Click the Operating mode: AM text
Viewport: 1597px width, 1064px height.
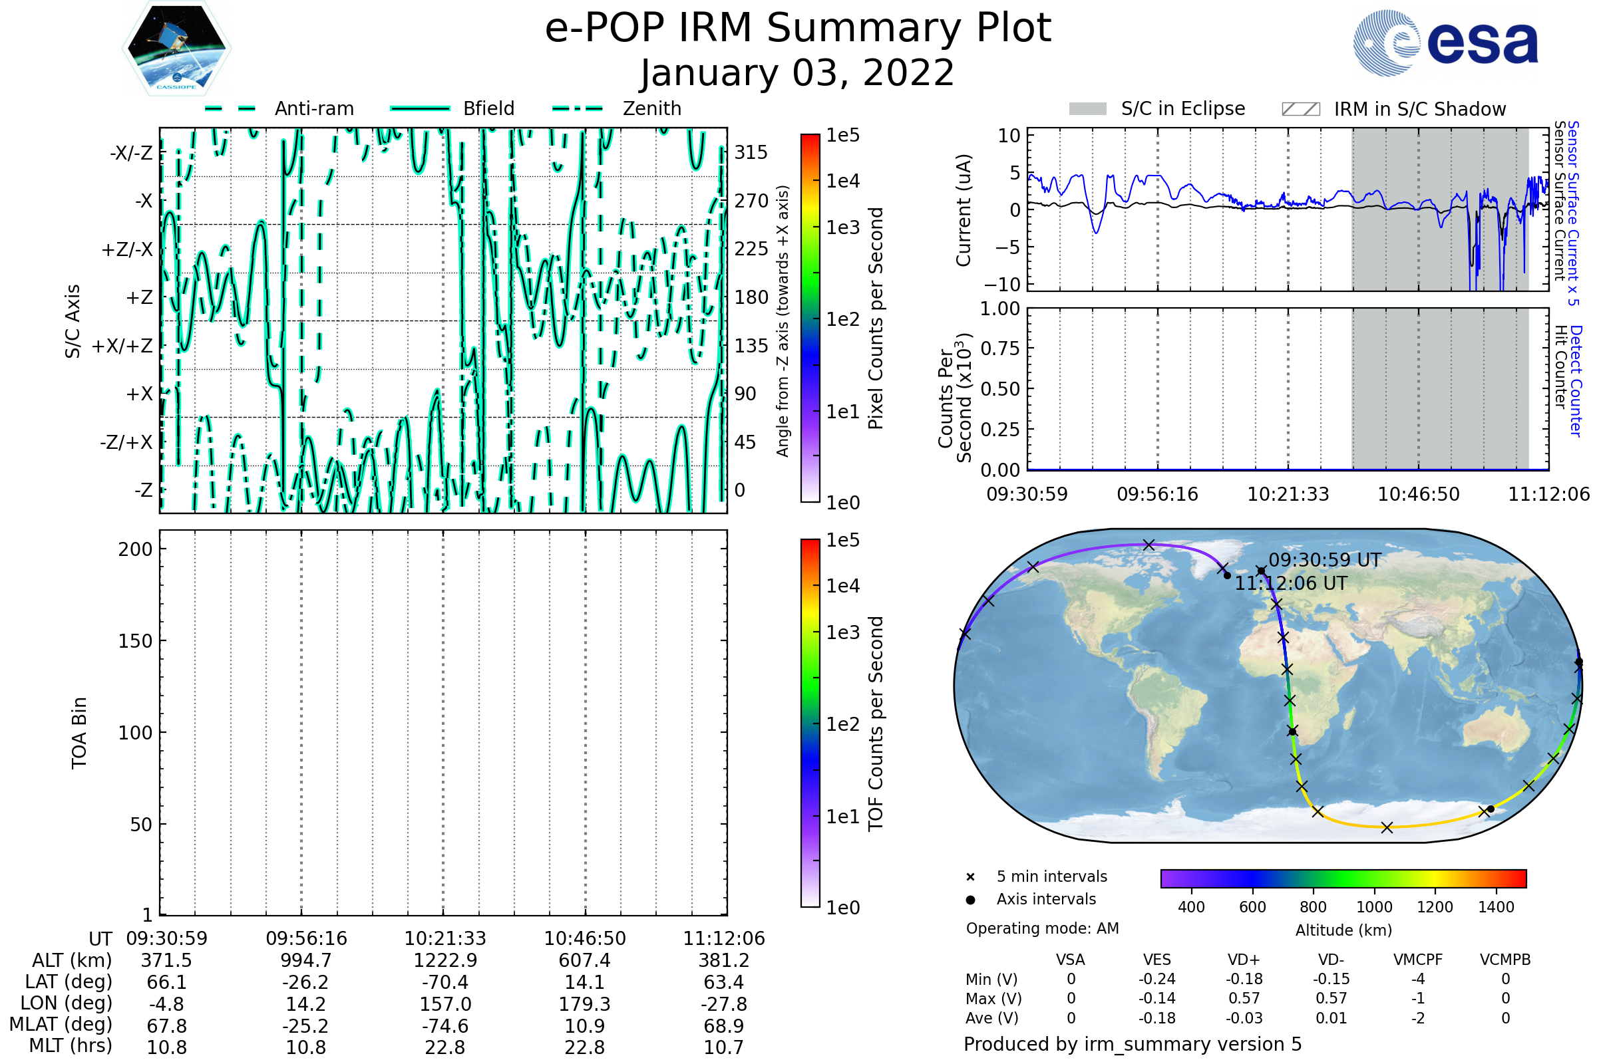coord(1042,928)
